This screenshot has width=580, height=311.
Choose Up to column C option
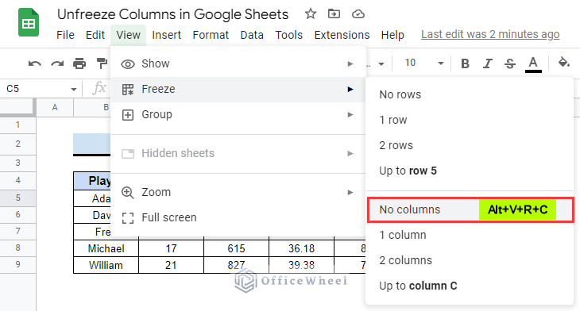[418, 286]
